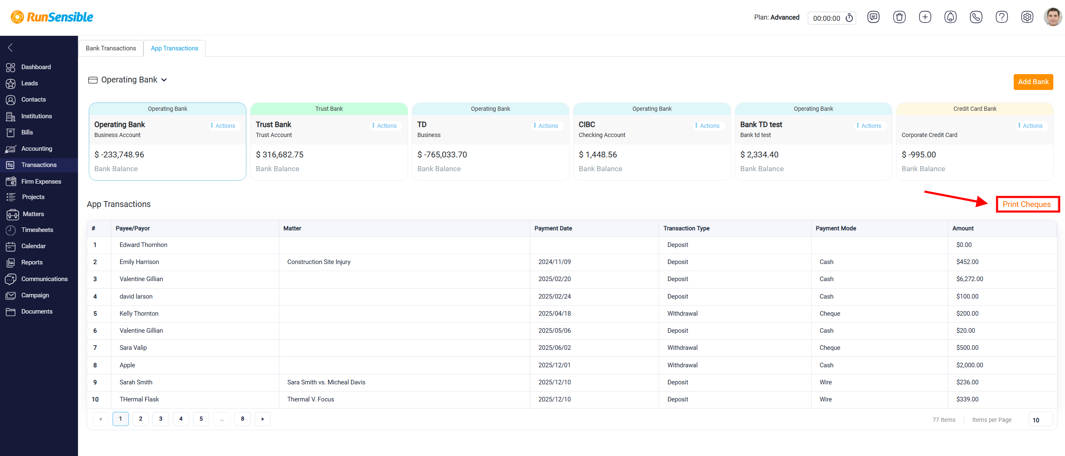This screenshot has height=456, width=1065.
Task: Switch to Bank Transactions tab
Action: 111,48
